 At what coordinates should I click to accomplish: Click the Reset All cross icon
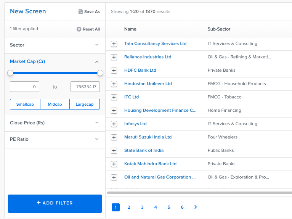(x=79, y=29)
